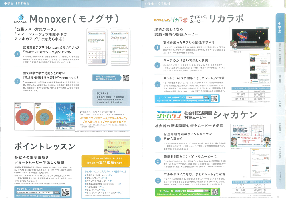Click the yellow 無料視聴できます banner

pyautogui.click(x=106, y=161)
